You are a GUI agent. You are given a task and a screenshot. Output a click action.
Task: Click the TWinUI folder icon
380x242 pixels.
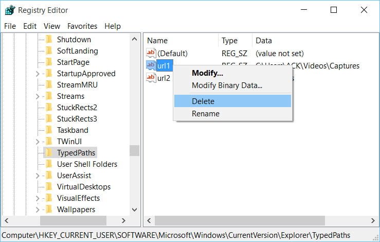tap(49, 141)
